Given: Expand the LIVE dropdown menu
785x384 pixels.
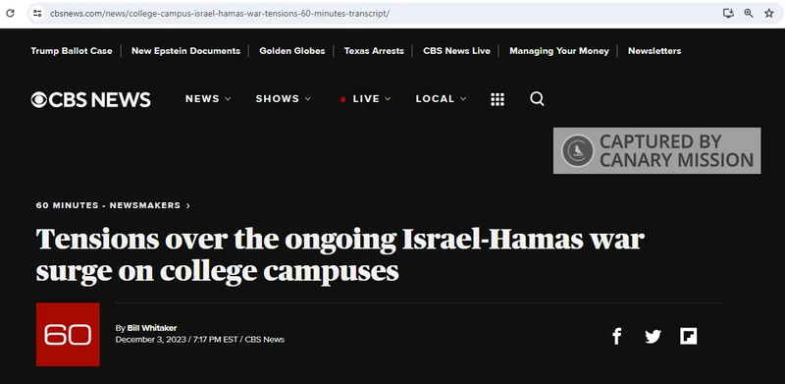Looking at the screenshot, I should point(365,99).
